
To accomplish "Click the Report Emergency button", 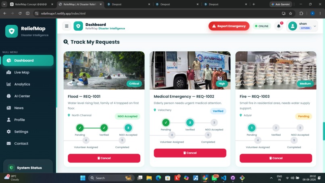I will tap(229, 26).
